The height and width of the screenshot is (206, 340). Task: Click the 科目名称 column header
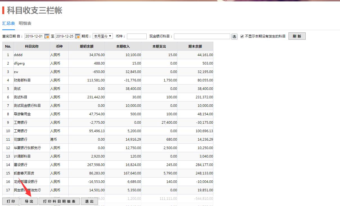click(x=32, y=46)
